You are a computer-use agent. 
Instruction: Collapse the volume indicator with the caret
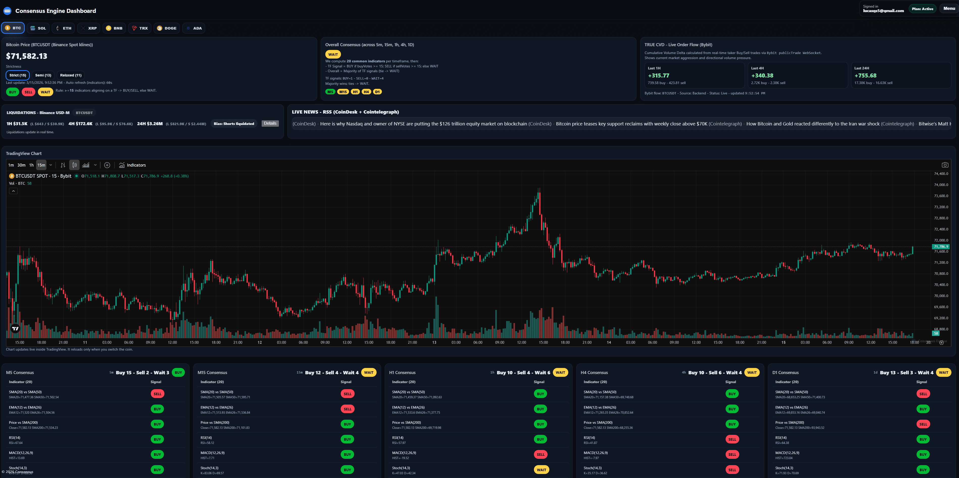pos(13,191)
